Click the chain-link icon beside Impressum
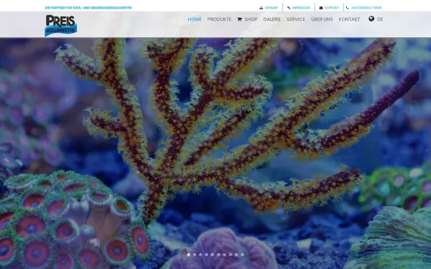The height and width of the screenshot is (269, 431). pos(289,8)
